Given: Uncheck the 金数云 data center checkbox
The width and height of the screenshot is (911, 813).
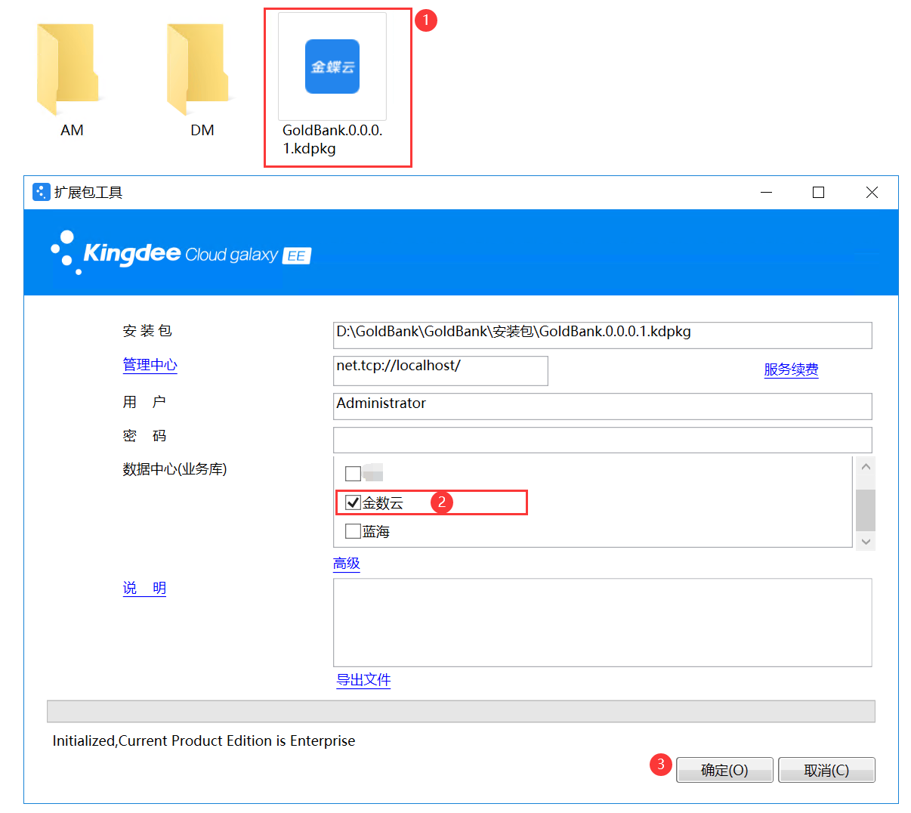Looking at the screenshot, I should coord(353,502).
